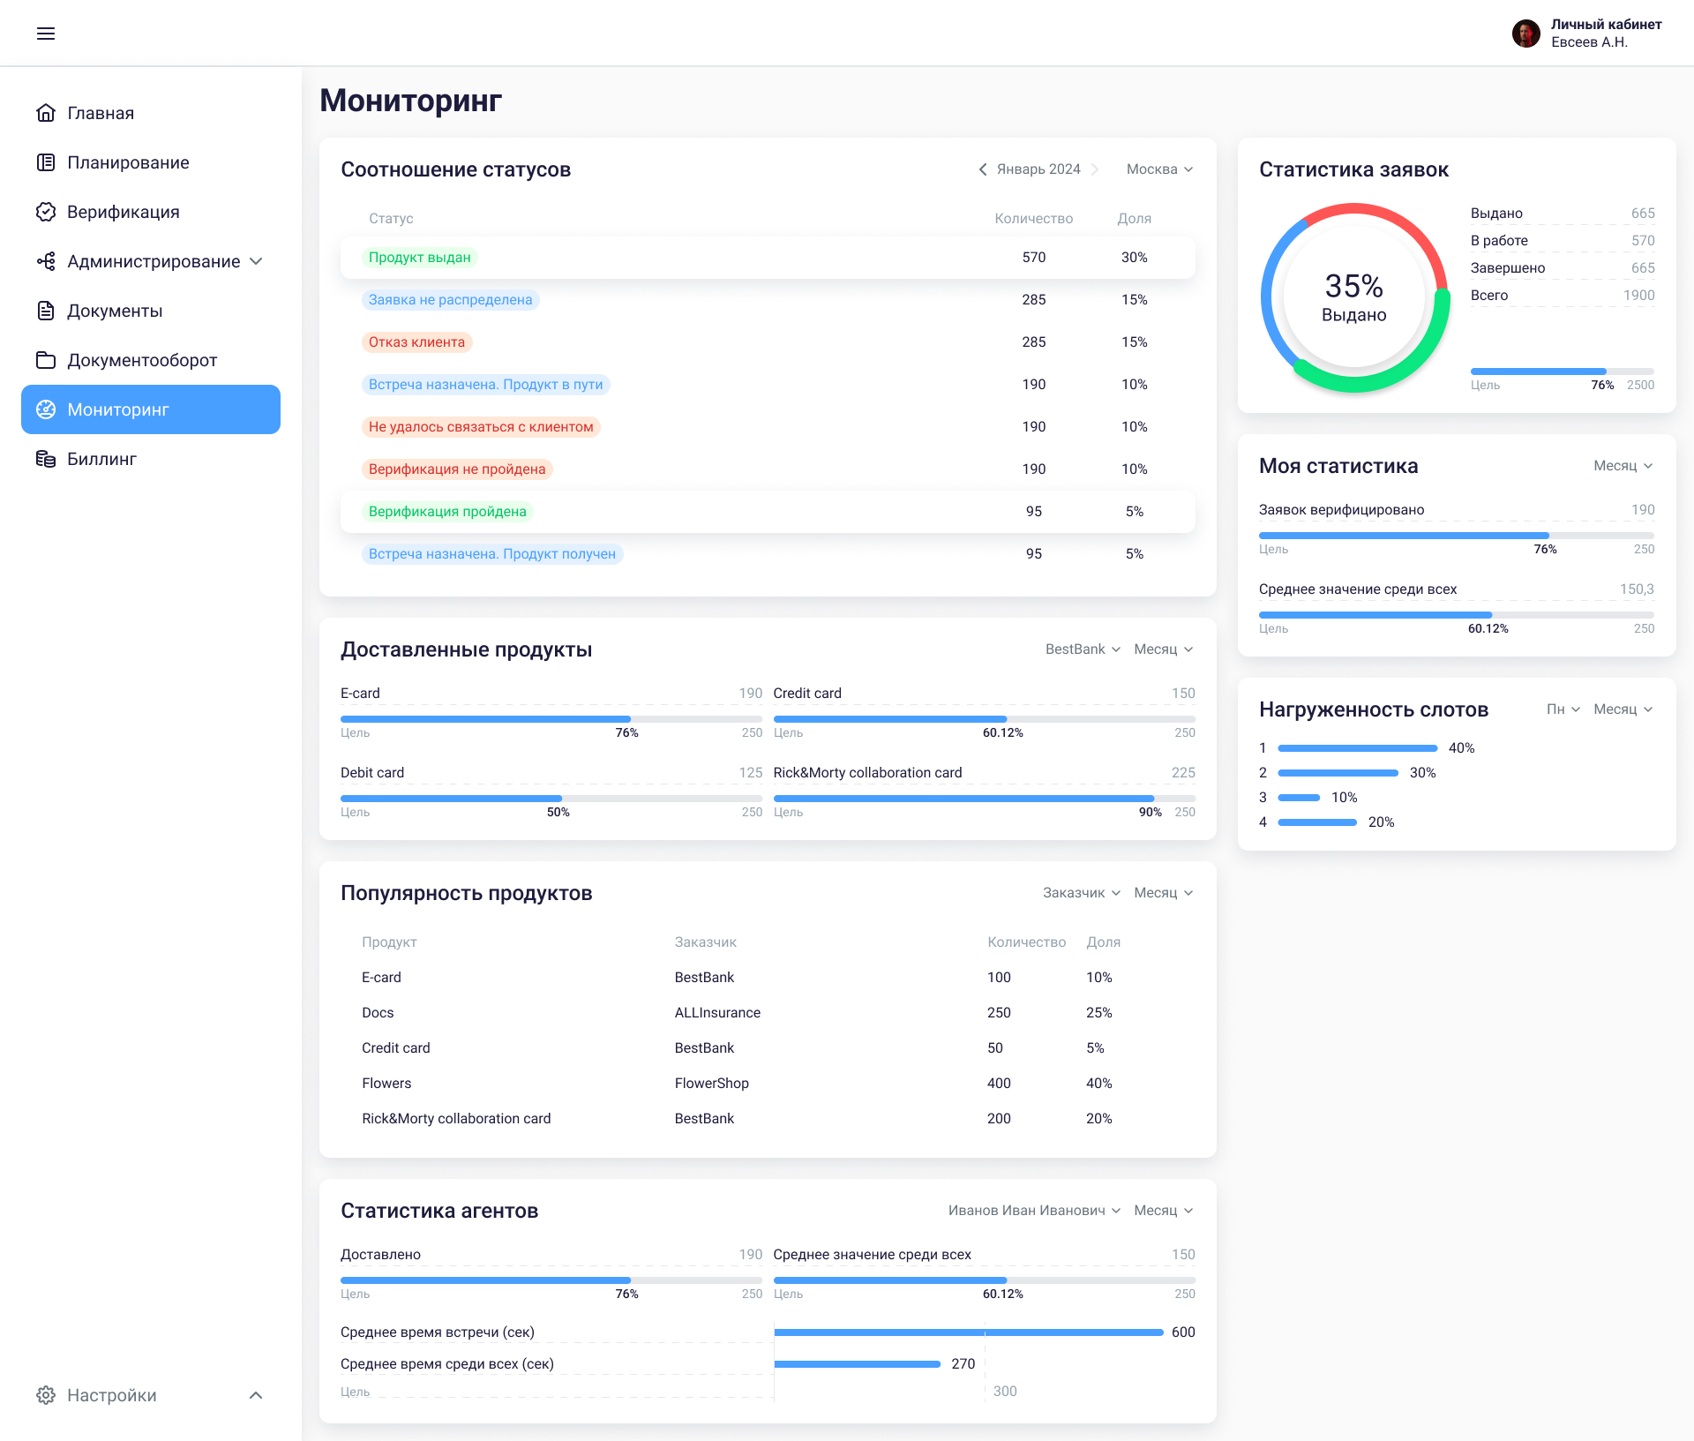Viewport: 1694px width, 1441px height.
Task: Collapse the Настройки section chevron
Action: click(x=256, y=1395)
